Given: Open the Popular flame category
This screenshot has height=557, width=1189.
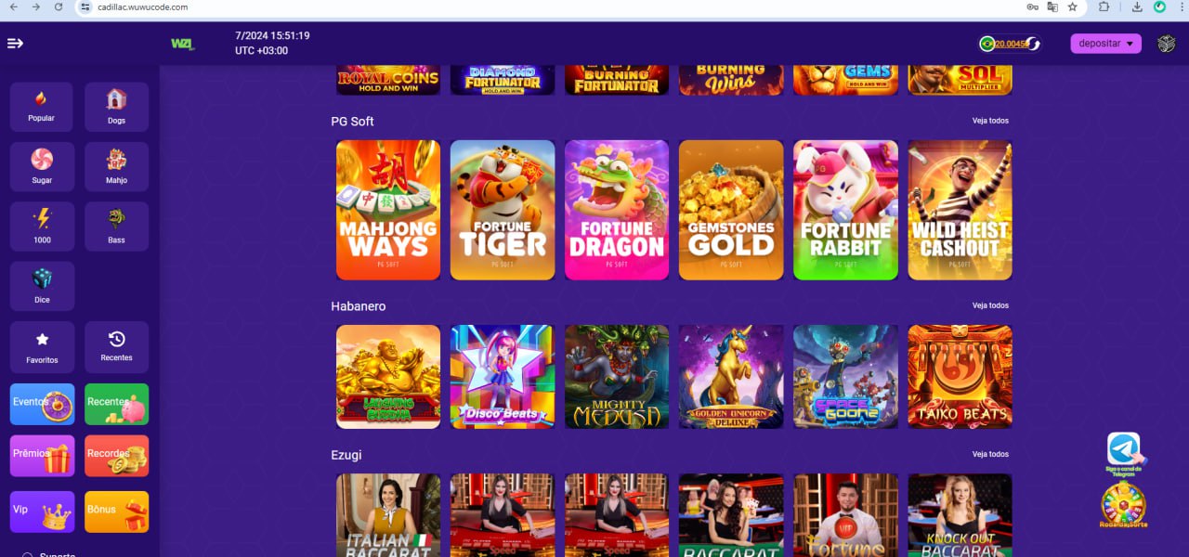Looking at the screenshot, I should coord(42,107).
